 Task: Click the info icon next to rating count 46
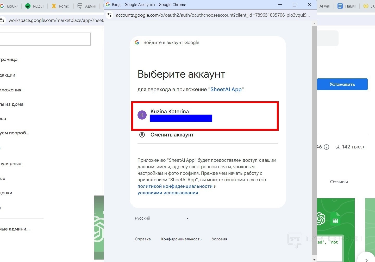tap(327, 147)
